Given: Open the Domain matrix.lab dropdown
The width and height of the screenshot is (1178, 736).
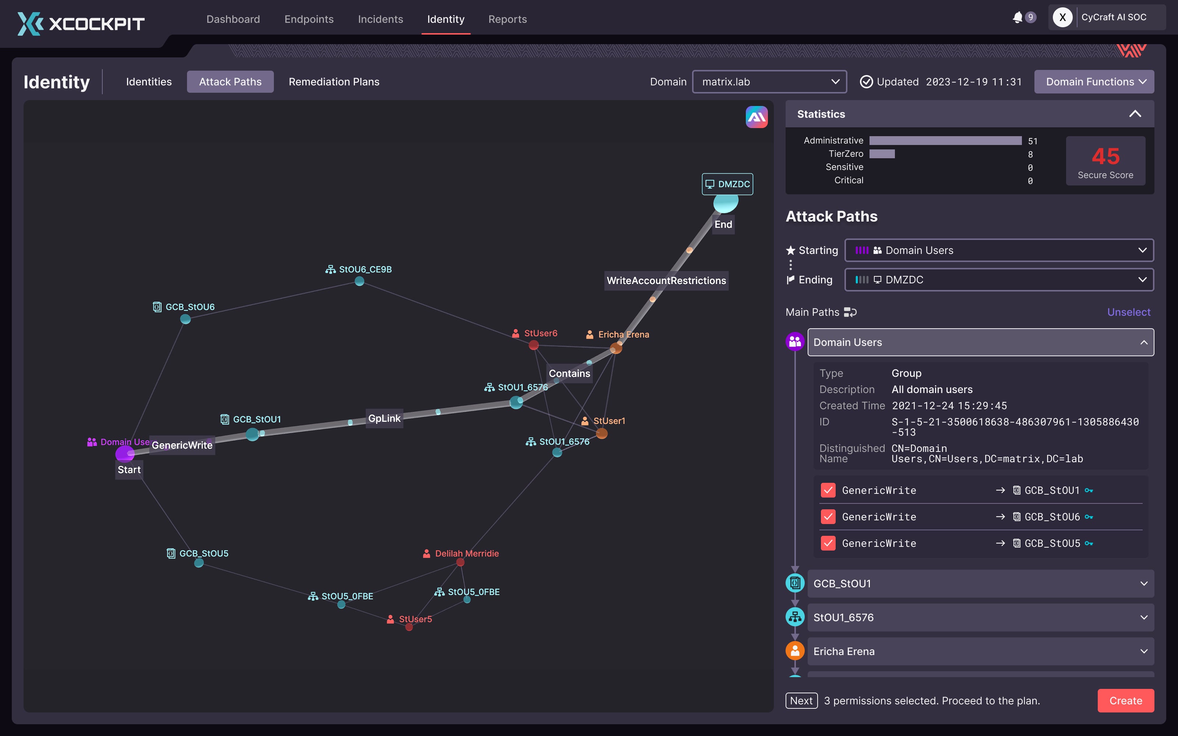Looking at the screenshot, I should (x=769, y=82).
